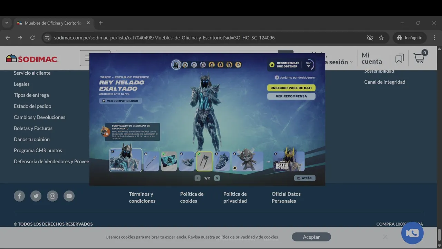
Task: Open Sodimac's YouTube channel icon
Action: coord(69,196)
